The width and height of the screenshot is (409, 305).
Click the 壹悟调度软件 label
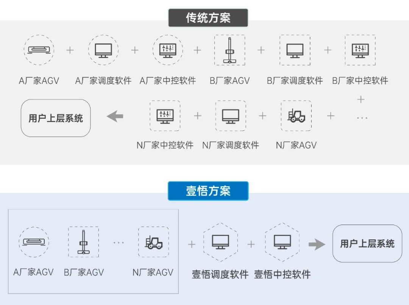click(220, 274)
